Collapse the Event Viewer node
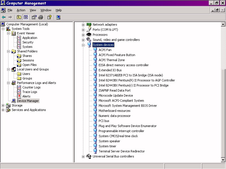 point(8,33)
